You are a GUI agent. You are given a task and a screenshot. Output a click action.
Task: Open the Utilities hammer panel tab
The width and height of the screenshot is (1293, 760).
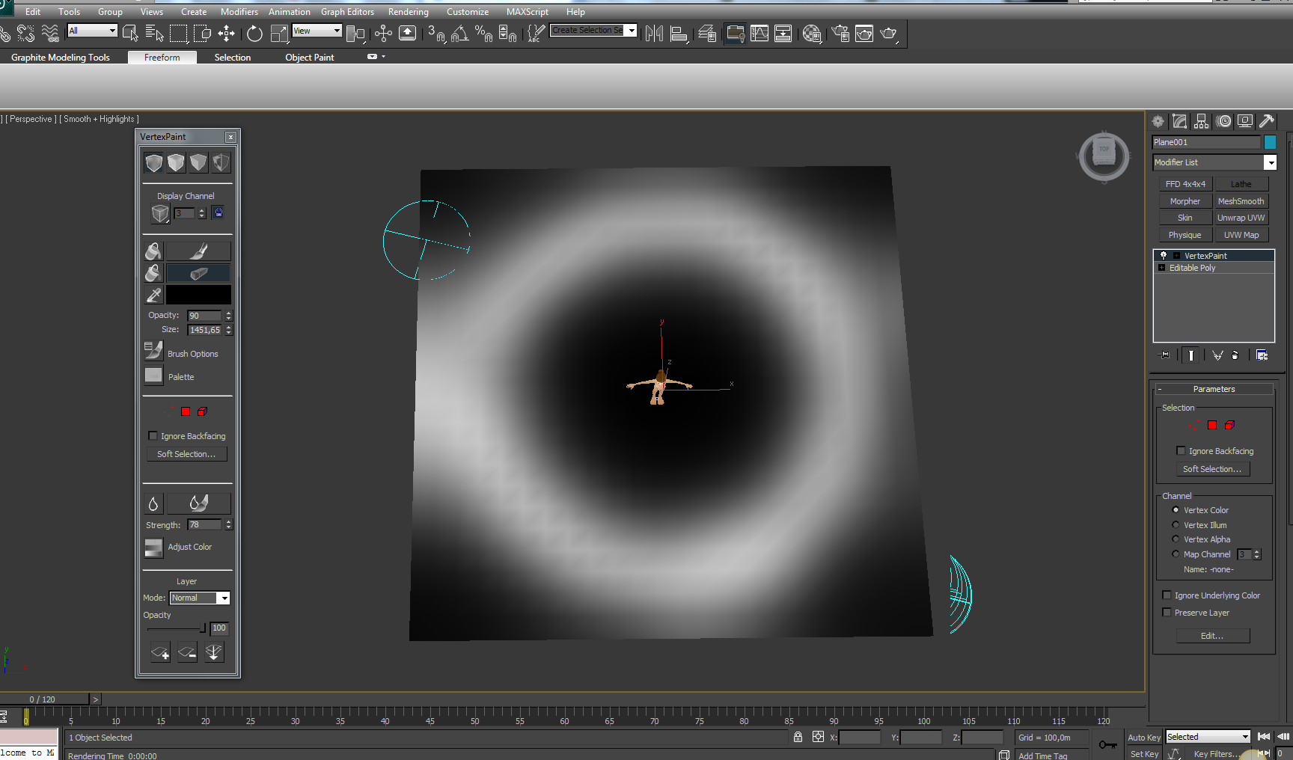pos(1267,121)
